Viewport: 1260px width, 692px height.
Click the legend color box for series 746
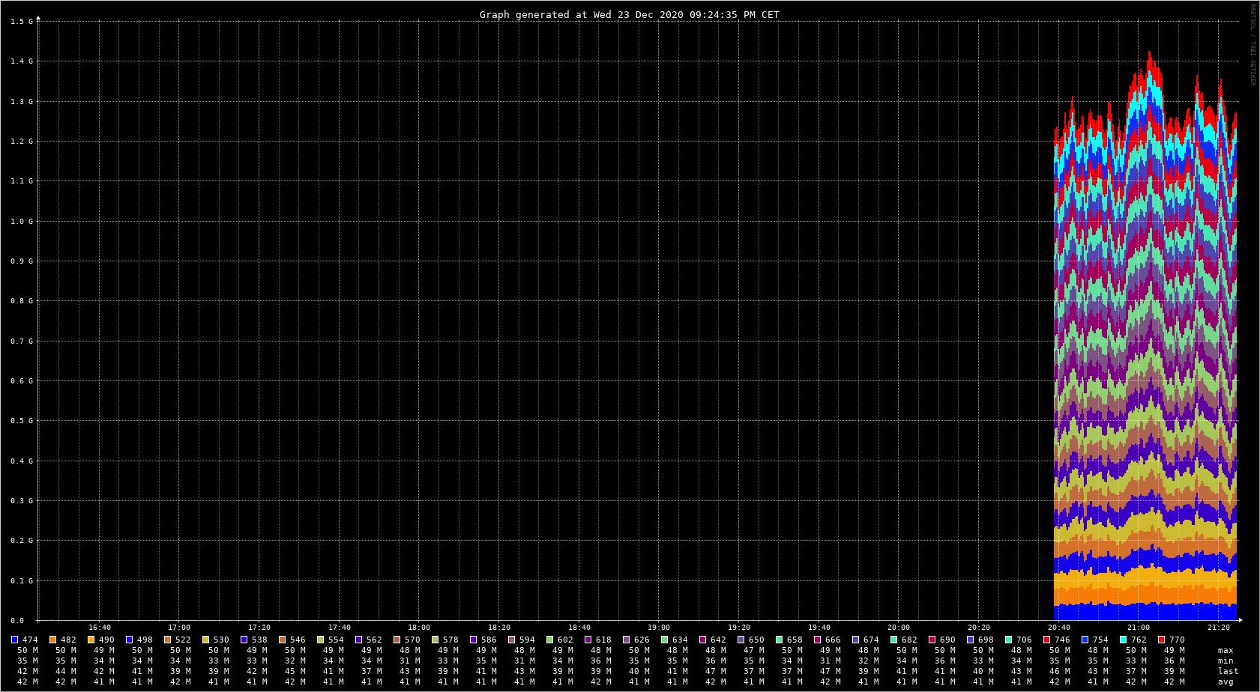(1046, 640)
